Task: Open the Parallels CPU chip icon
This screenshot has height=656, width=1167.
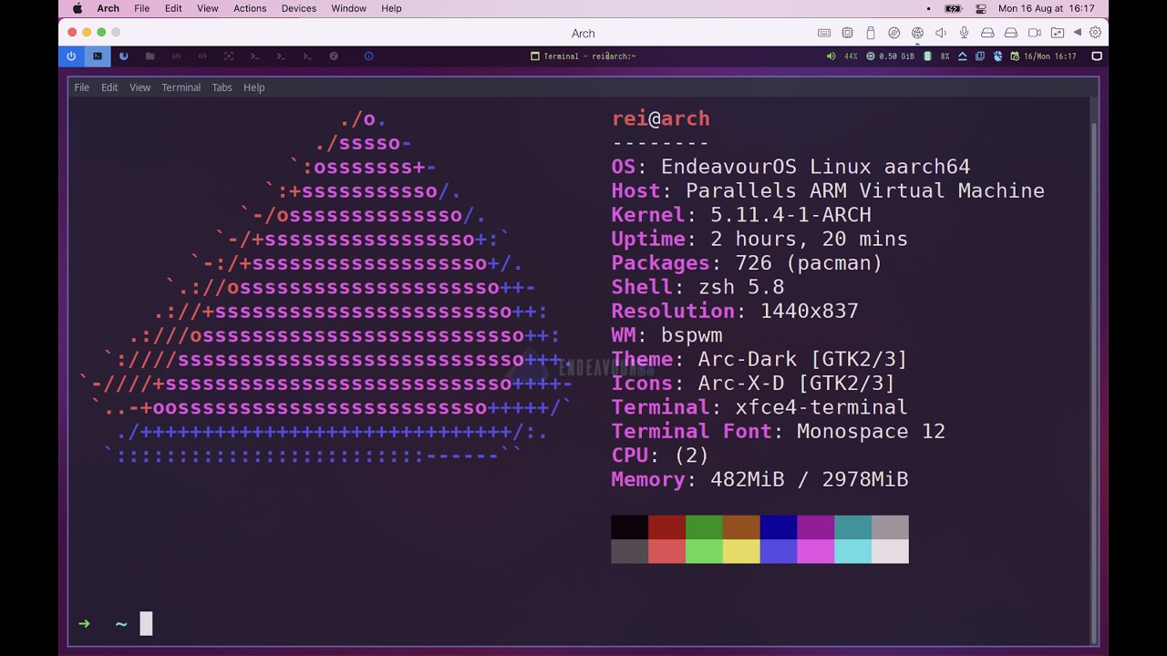Action: [x=847, y=33]
